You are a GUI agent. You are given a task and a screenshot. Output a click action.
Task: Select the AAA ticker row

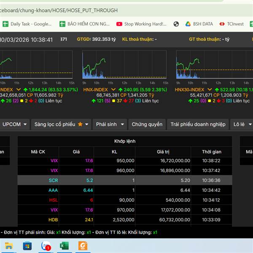(x=125, y=190)
